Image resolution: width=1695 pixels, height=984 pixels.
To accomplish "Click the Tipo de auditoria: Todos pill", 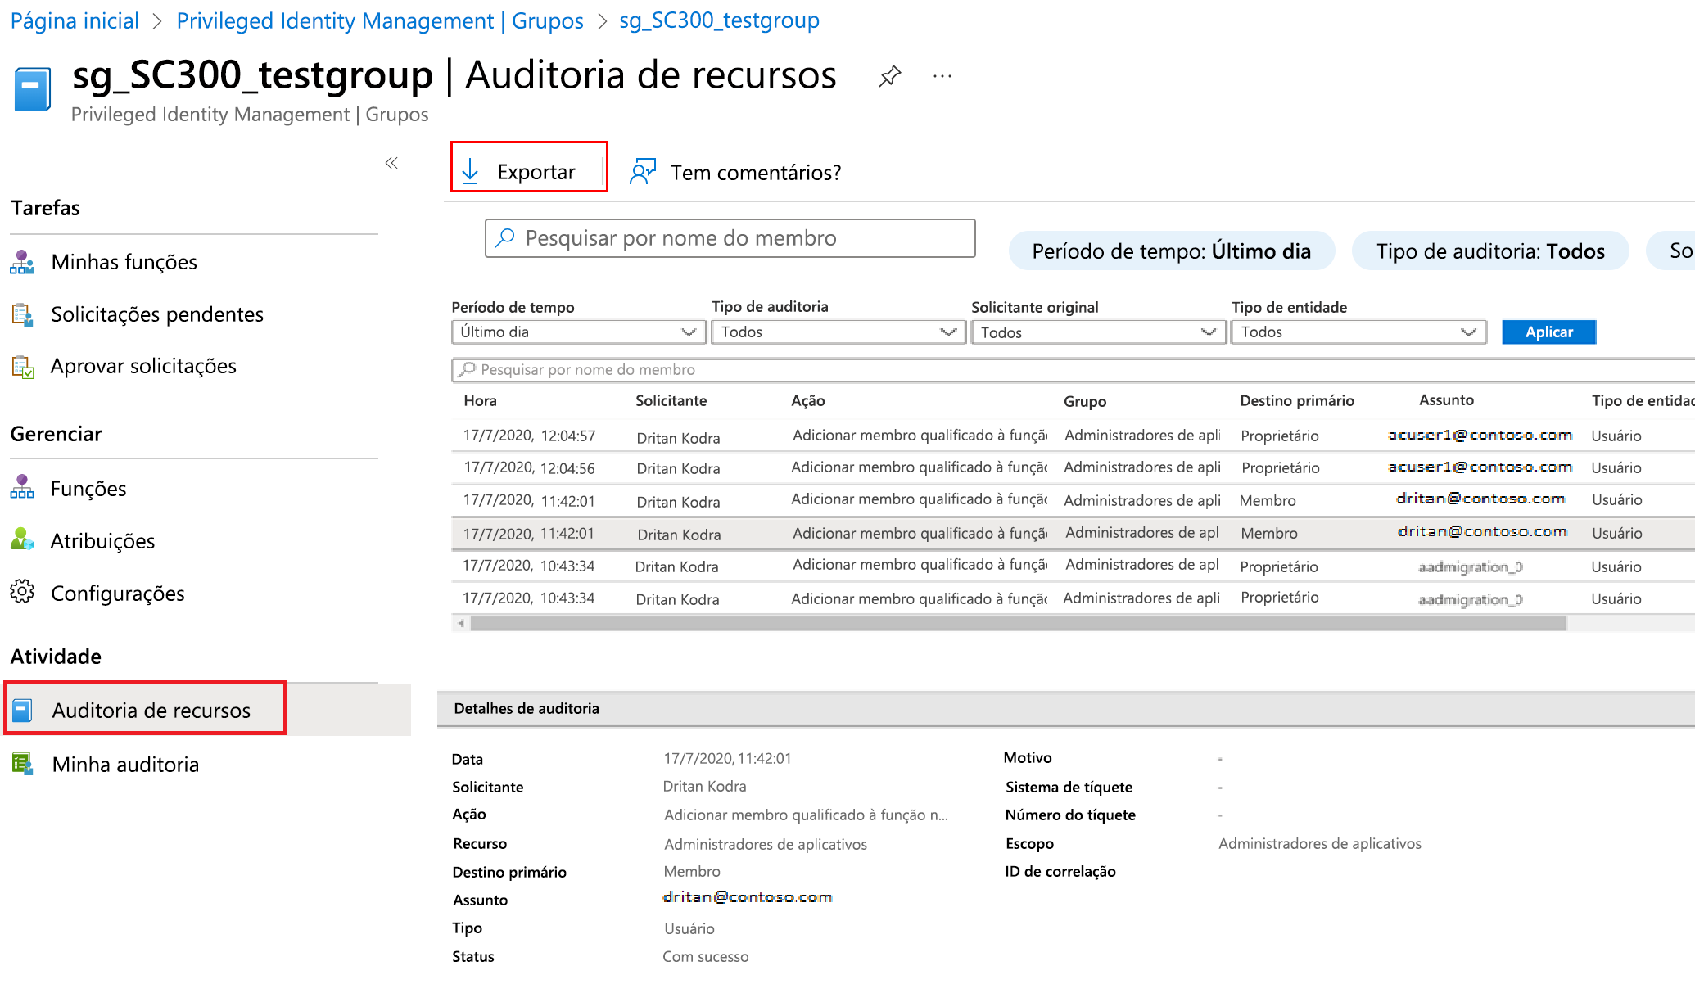I will (1490, 251).
